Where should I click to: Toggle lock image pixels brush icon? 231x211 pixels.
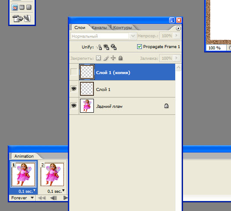(x=106, y=58)
